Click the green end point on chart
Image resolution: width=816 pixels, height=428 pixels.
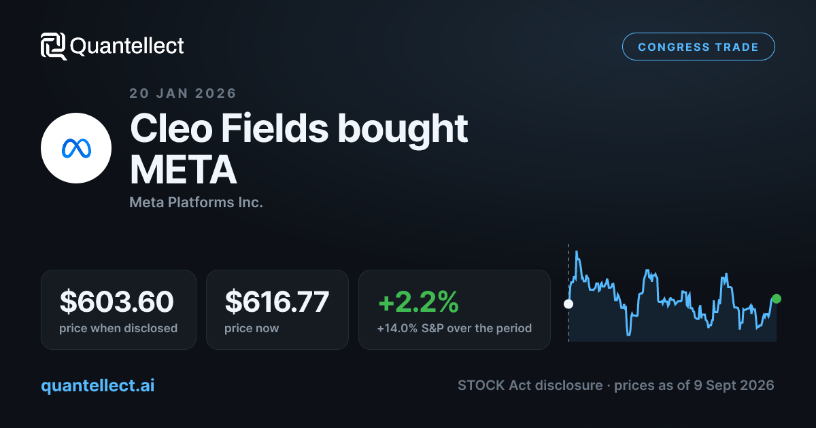(x=777, y=298)
